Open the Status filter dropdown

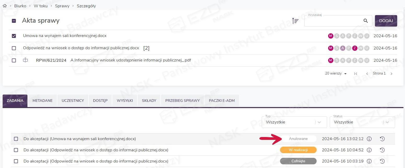(362, 122)
